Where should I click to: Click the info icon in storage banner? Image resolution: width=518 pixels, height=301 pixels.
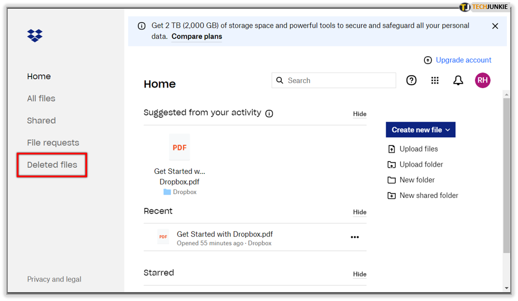pos(141,26)
